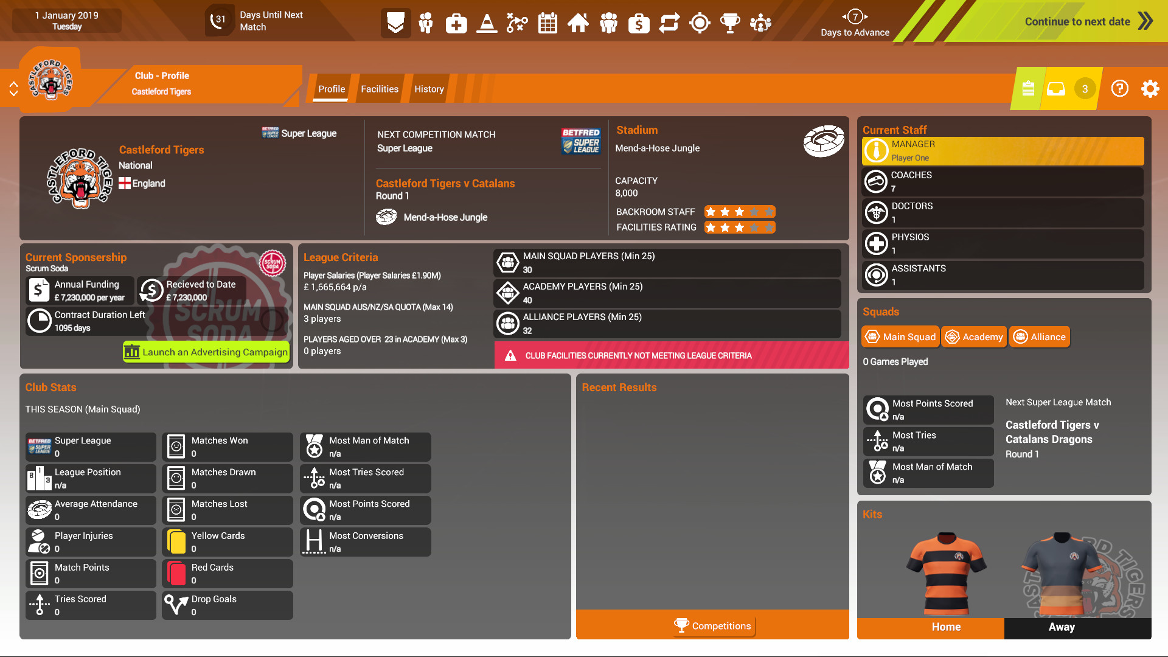This screenshot has width=1168, height=657.
Task: Select the Academy squad button
Action: tap(974, 337)
